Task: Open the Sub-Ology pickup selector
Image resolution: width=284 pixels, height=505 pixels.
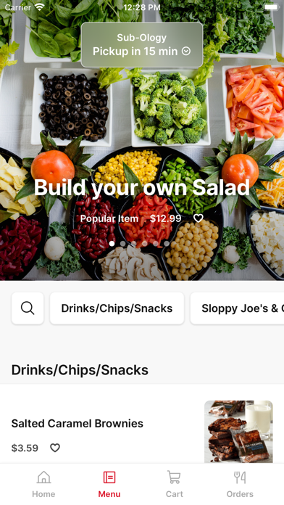Action: click(142, 45)
